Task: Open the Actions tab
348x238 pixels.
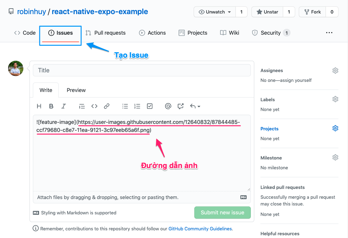Action: pos(152,33)
